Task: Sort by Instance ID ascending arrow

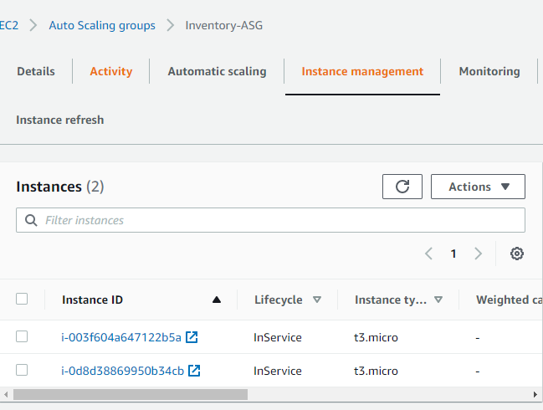Action: pyautogui.click(x=217, y=300)
